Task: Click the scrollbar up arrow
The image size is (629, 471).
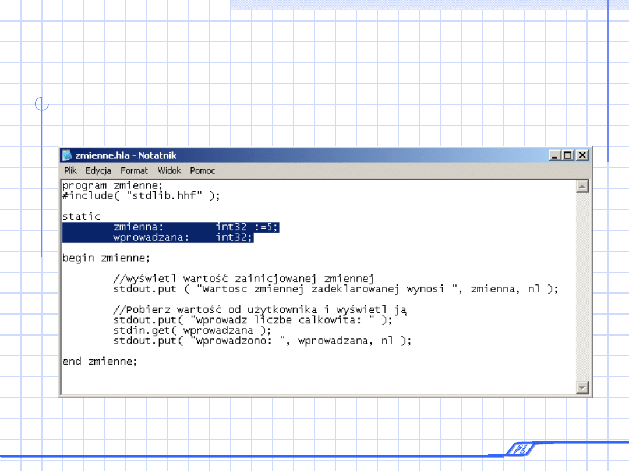Action: tap(582, 187)
